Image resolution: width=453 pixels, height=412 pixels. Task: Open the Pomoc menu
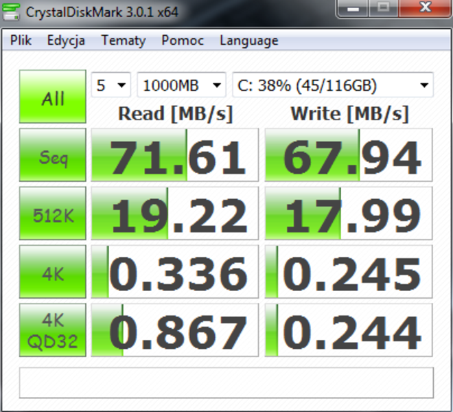coord(183,41)
